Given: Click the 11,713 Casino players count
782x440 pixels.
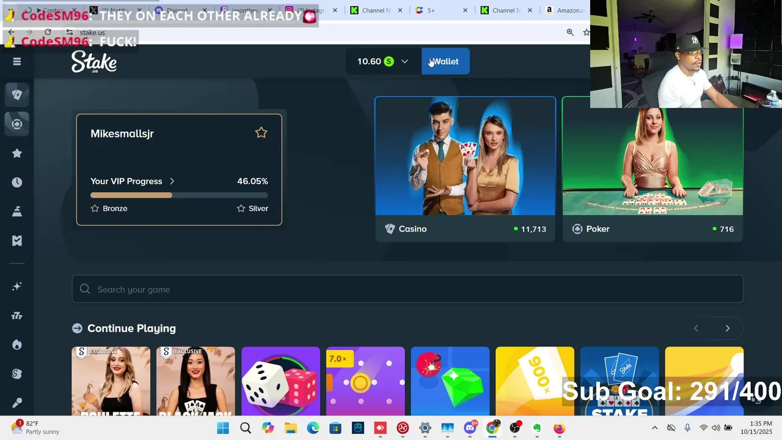Looking at the screenshot, I should (533, 229).
